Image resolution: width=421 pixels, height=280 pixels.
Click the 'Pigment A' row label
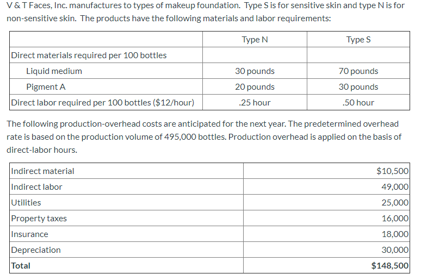pyautogui.click(x=46, y=87)
